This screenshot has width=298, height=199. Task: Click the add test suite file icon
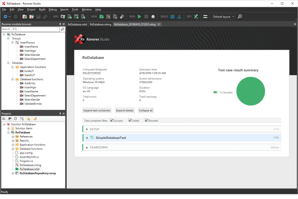coord(83,17)
